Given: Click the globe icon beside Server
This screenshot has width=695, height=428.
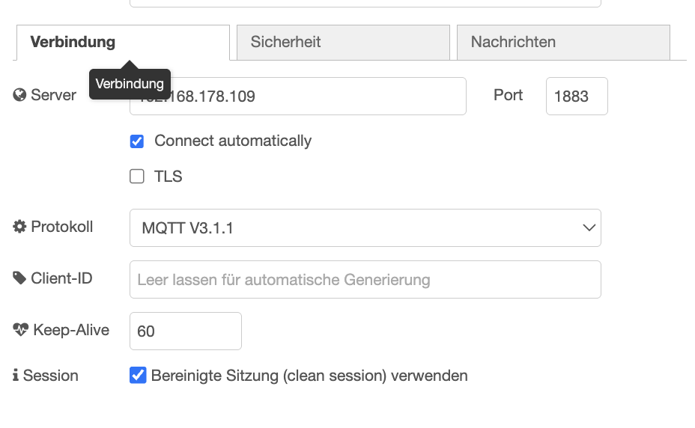Looking at the screenshot, I should click(20, 95).
